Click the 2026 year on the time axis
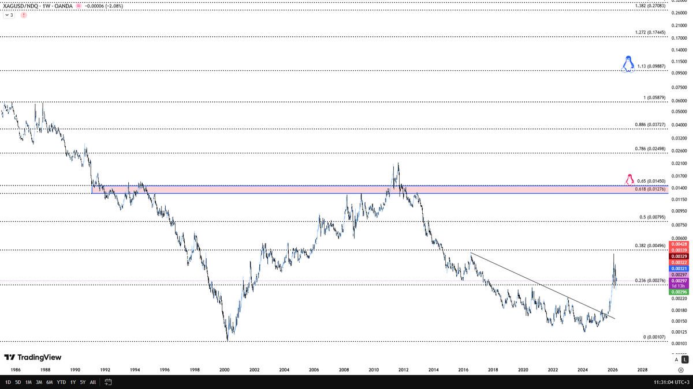The image size is (693, 389). (613, 370)
